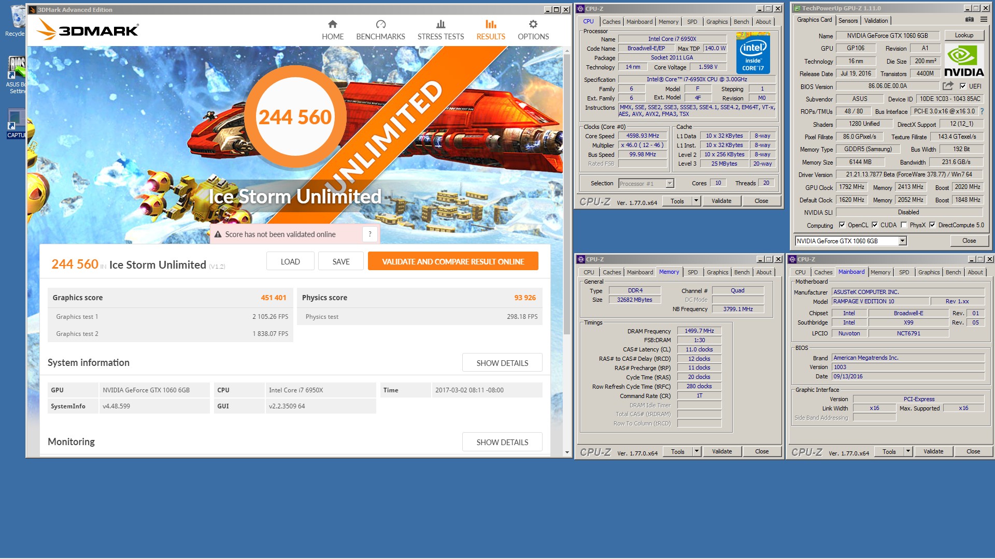
Task: Click Tools button in CPU-Z Memory window
Action: [x=678, y=451]
